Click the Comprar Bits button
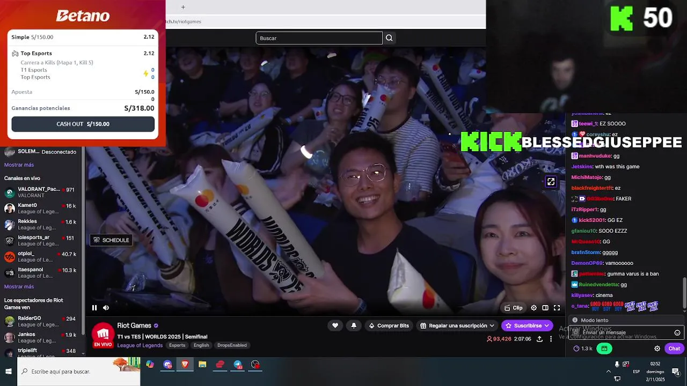The height and width of the screenshot is (386, 687). tap(389, 325)
